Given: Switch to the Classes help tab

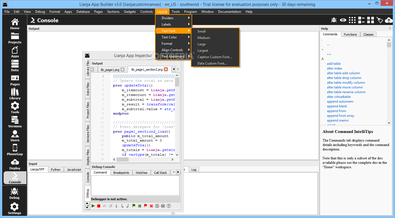Looking at the screenshot, I should coord(368,34).
